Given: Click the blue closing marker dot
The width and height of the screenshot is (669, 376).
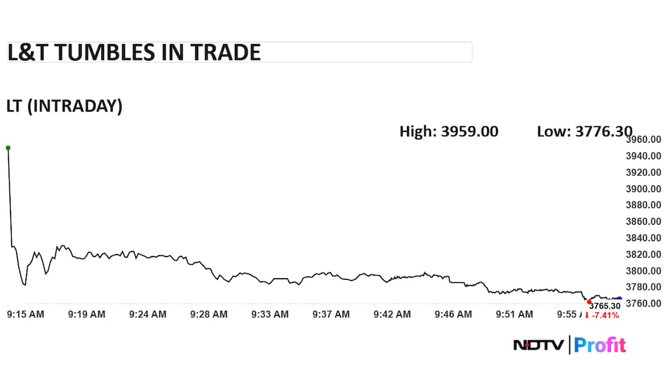Looking at the screenshot, I should (x=619, y=299).
